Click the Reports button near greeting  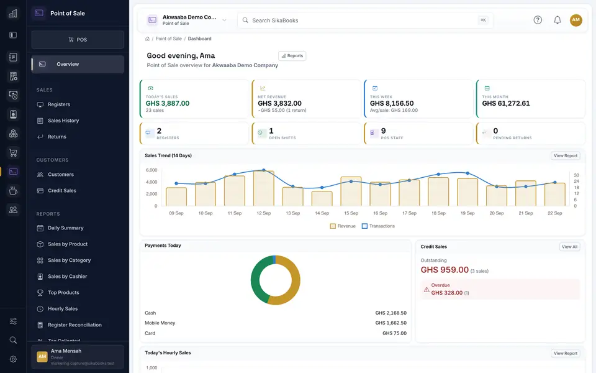point(292,56)
